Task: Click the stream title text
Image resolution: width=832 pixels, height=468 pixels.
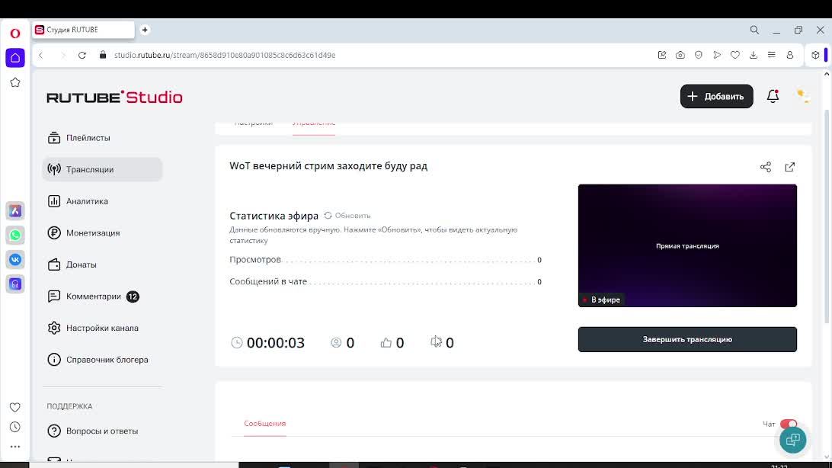Action: (x=328, y=166)
